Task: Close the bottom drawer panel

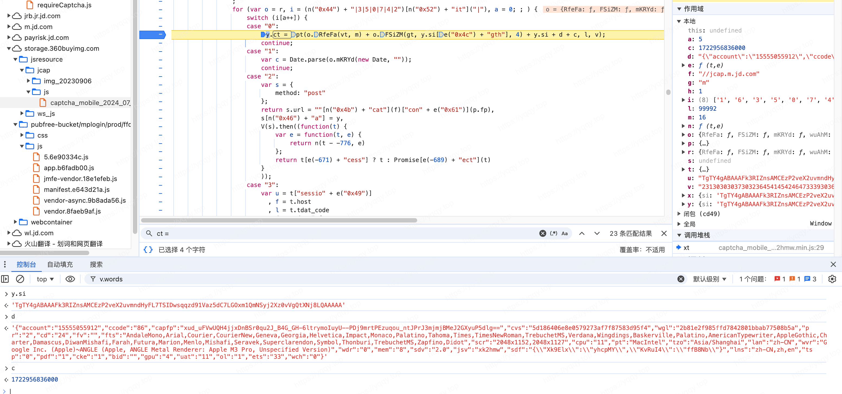Action: (x=833, y=264)
